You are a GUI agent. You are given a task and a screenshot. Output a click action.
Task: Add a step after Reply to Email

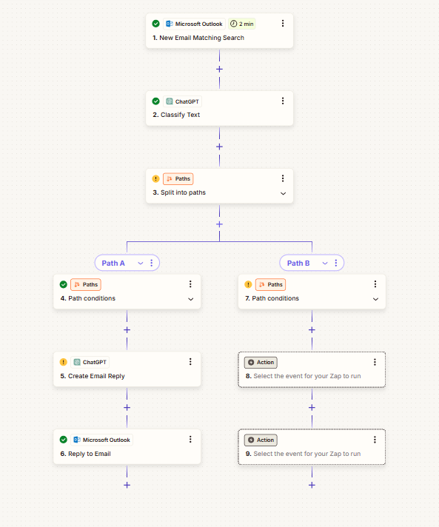[127, 485]
